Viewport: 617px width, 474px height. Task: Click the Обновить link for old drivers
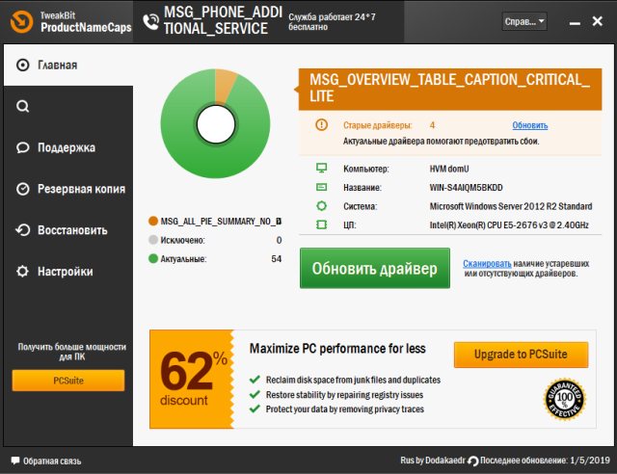point(529,125)
